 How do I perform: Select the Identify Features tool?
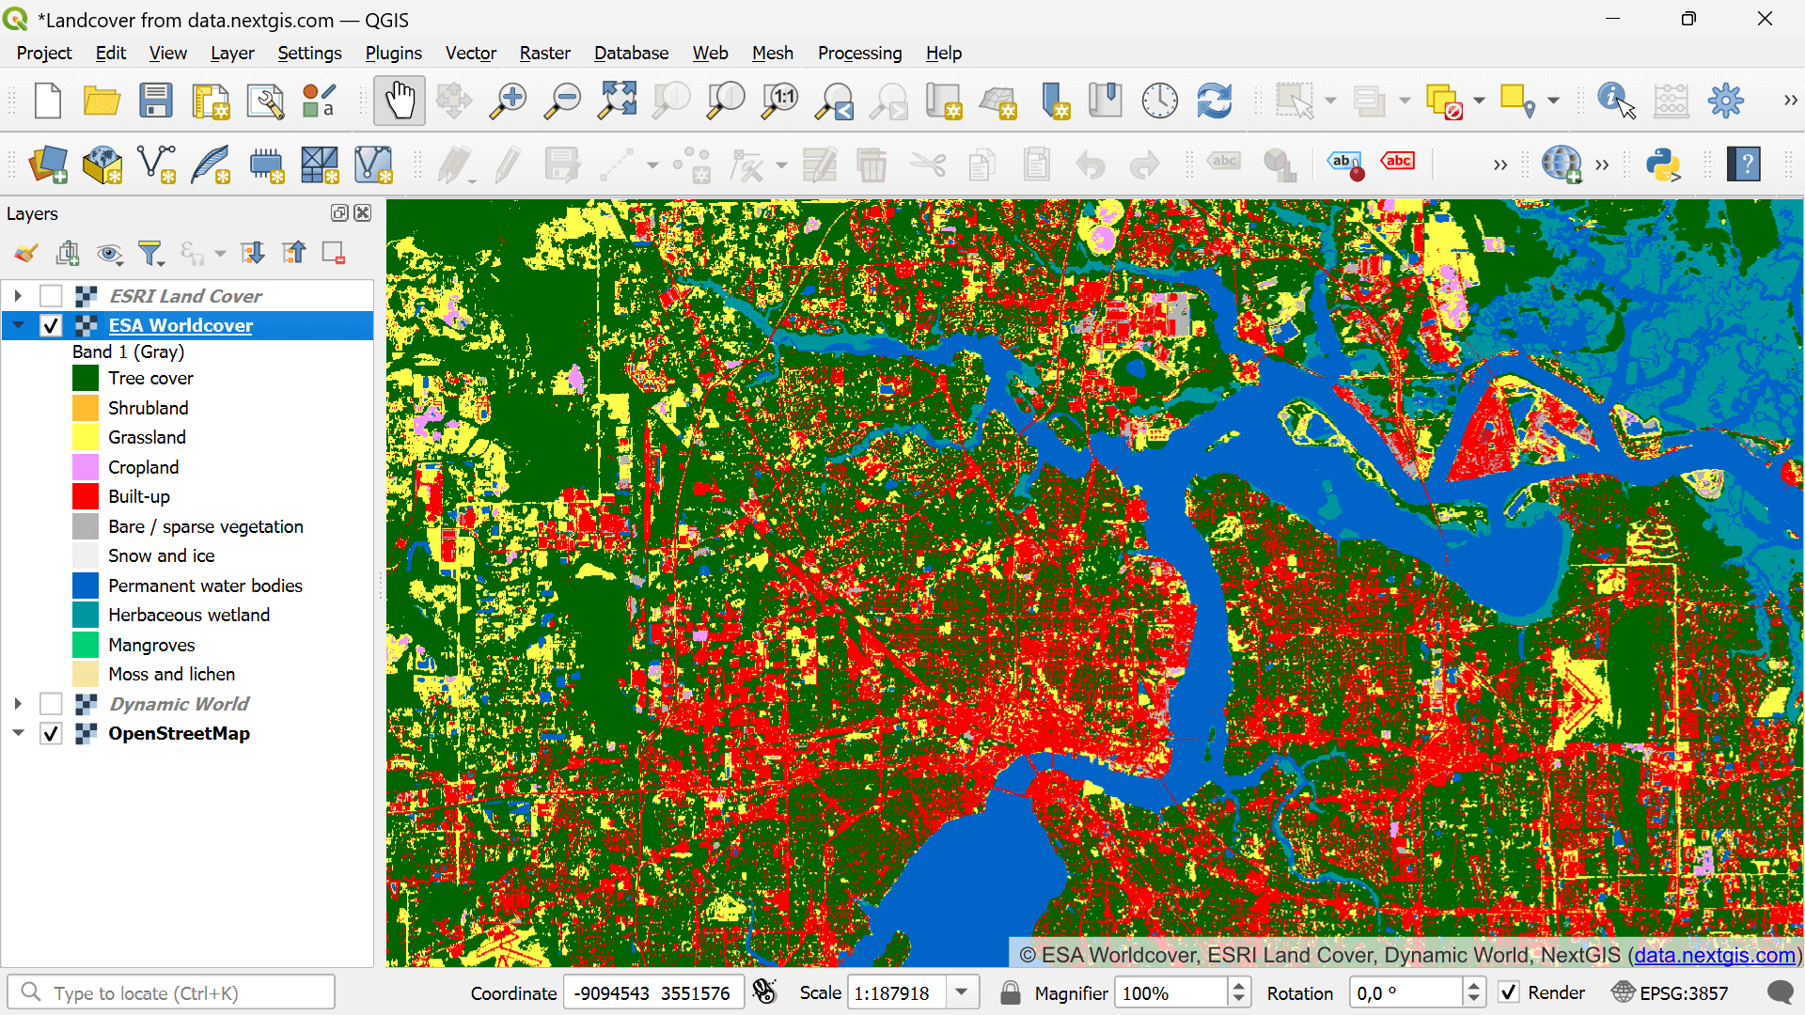pyautogui.click(x=1616, y=101)
